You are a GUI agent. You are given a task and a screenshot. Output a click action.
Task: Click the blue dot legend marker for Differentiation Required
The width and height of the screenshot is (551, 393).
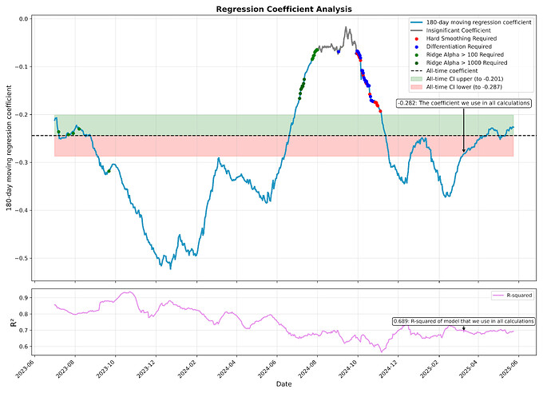[416, 47]
